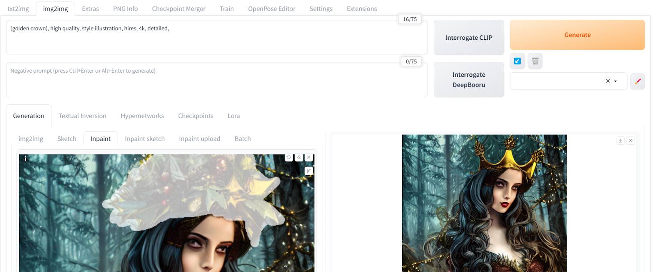Click Interrogate CLIP button
This screenshot has width=656, height=272.
click(469, 37)
